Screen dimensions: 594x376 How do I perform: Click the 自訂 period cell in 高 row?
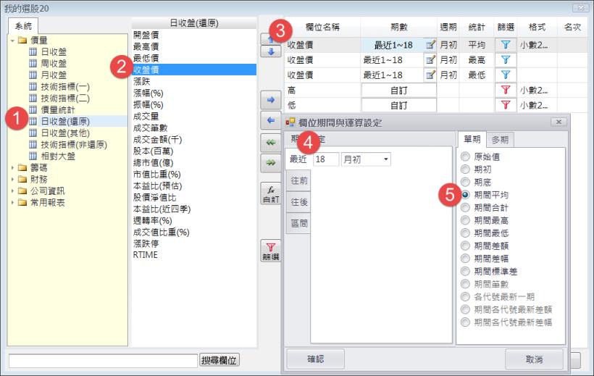pyautogui.click(x=398, y=91)
